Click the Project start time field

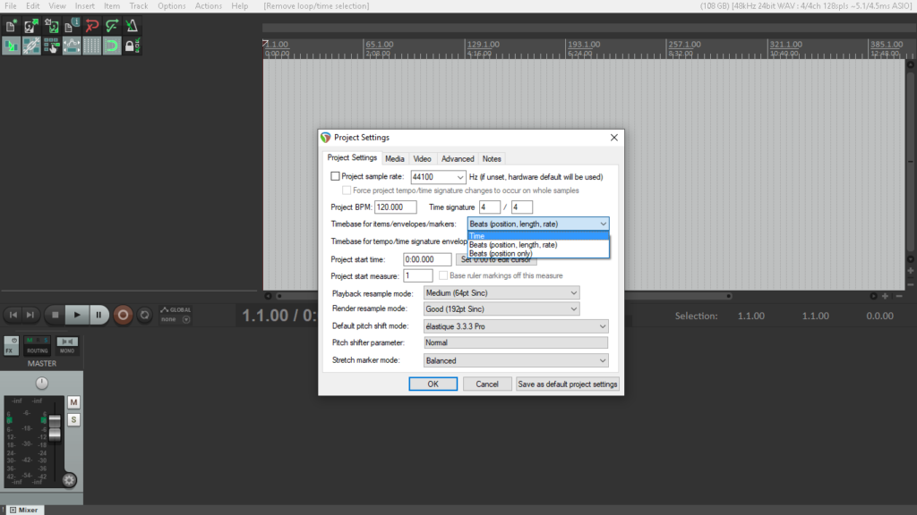(427, 259)
